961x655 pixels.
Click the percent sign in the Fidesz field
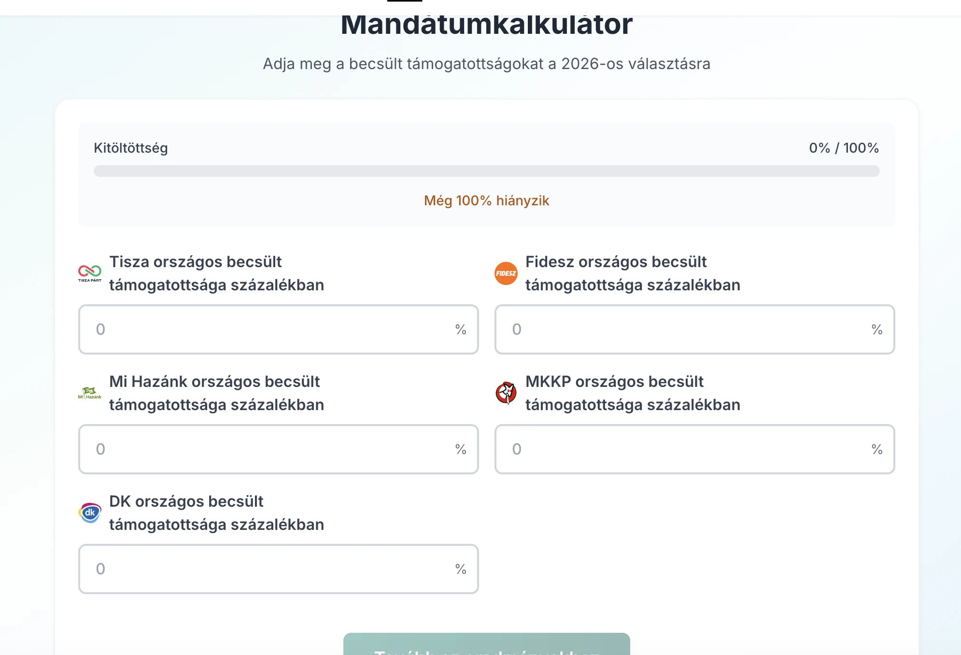[877, 329]
